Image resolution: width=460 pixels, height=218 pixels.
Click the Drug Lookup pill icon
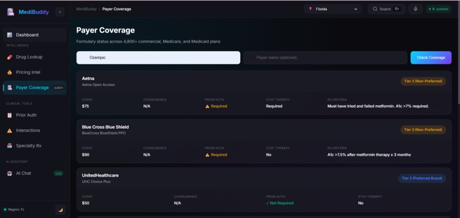coord(10,57)
